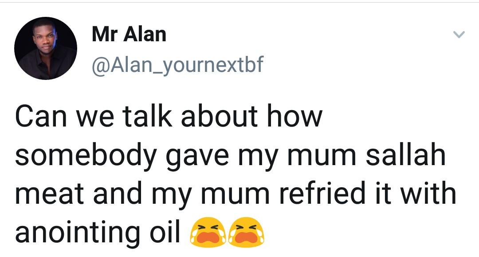Open Mr Alan's profile picture

pos(46,48)
